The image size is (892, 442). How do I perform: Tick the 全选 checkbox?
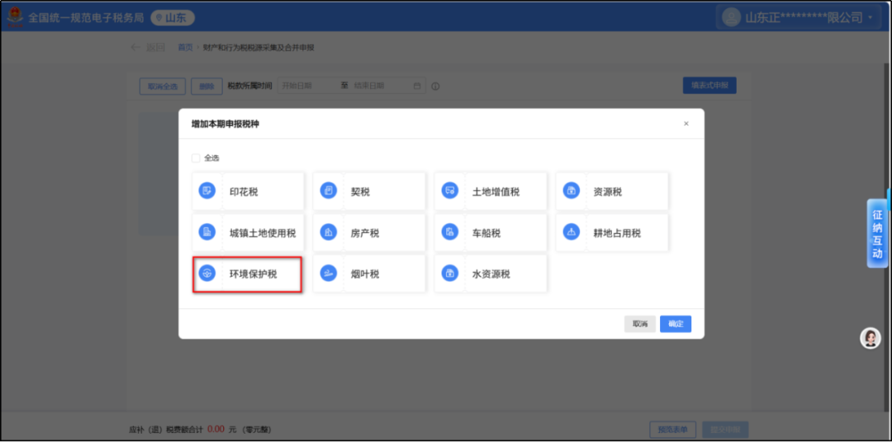[x=196, y=158]
